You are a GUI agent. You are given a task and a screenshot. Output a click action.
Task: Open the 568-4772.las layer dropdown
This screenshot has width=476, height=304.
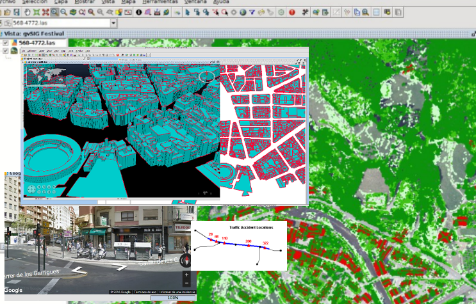click(113, 23)
